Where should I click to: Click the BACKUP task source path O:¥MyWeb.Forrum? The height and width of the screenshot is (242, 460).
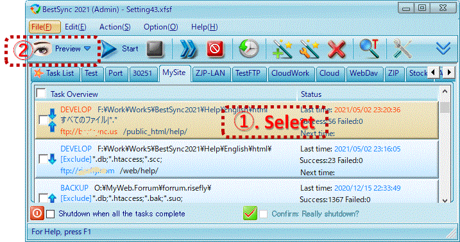[x=153, y=188]
